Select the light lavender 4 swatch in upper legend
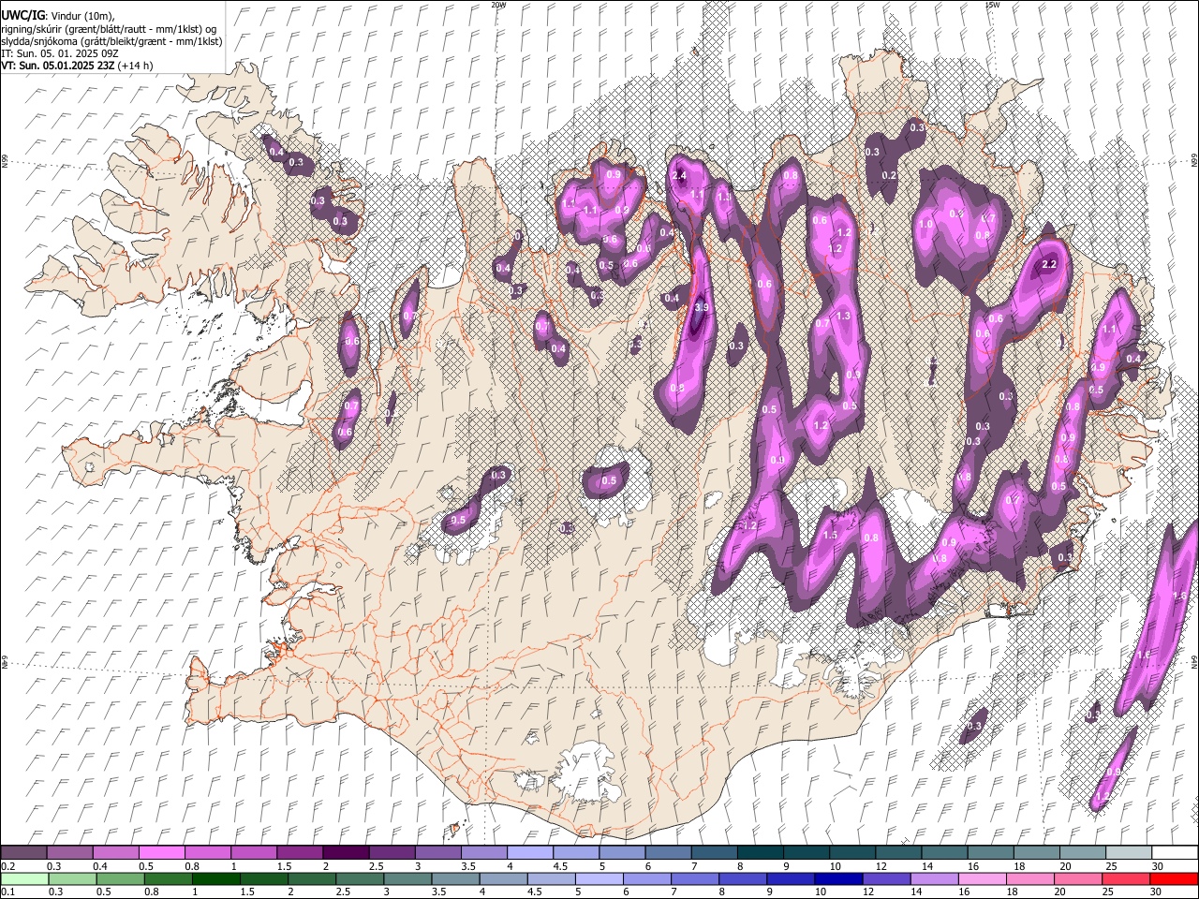 (x=529, y=852)
